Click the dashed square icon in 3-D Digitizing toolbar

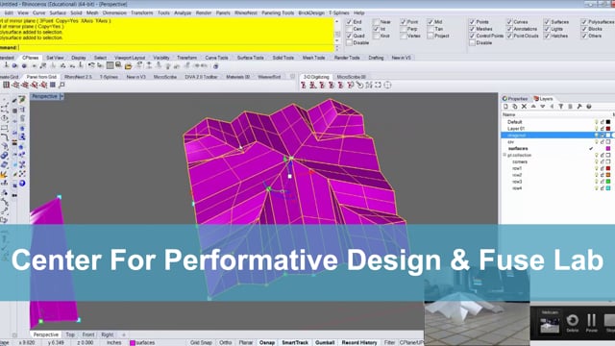tap(378, 85)
